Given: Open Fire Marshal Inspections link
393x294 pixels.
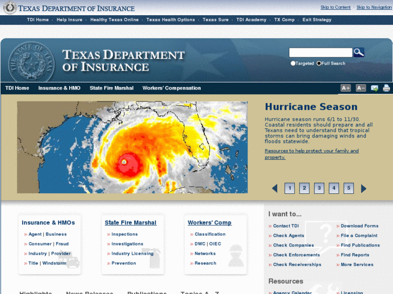Looking at the screenshot, I should (124, 234).
